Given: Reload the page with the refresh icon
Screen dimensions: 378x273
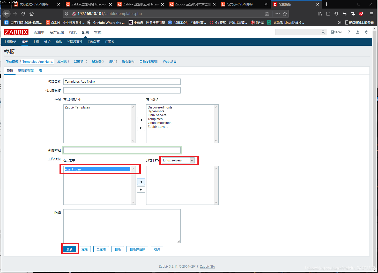Looking at the screenshot, I should pos(23,14).
